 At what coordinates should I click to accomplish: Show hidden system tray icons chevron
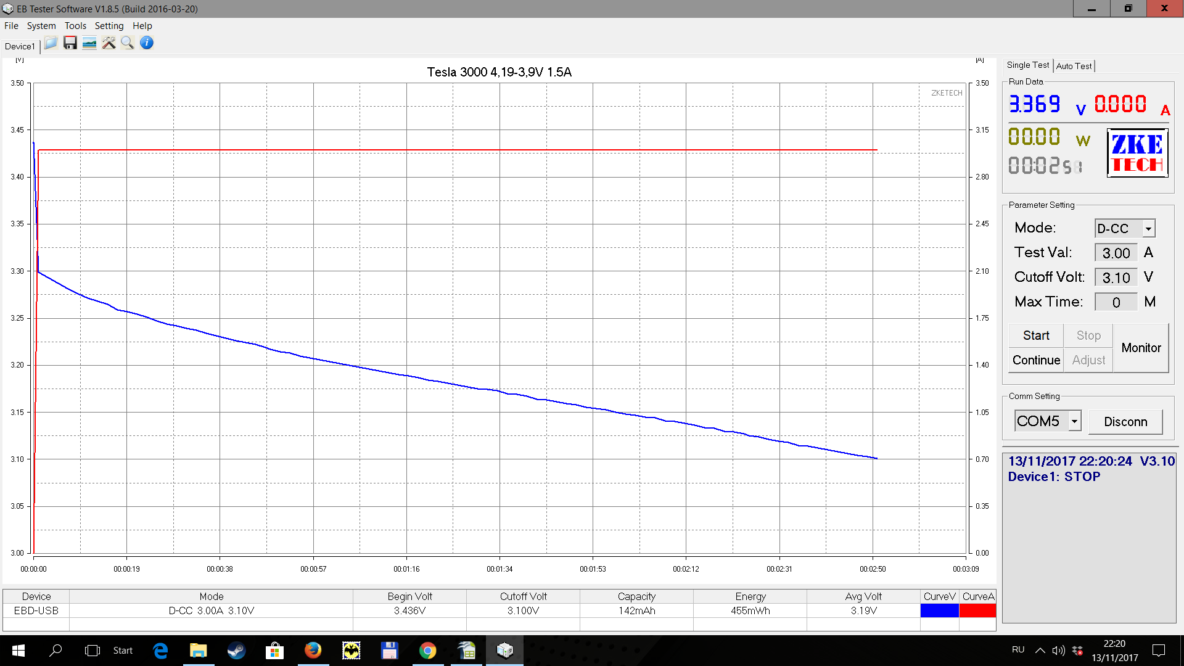coord(1040,650)
